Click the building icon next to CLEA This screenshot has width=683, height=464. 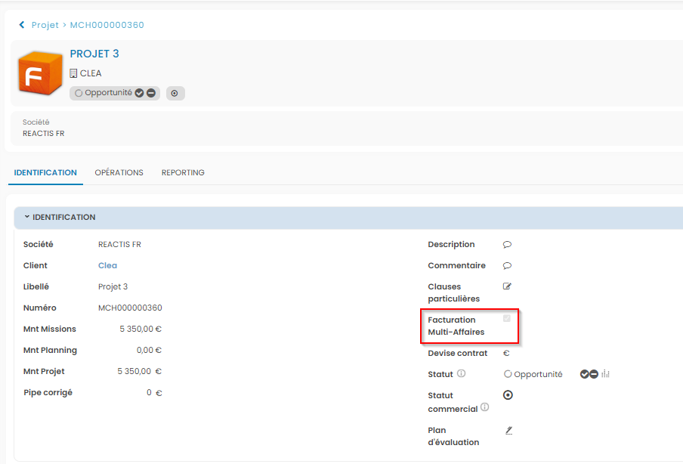(x=74, y=73)
